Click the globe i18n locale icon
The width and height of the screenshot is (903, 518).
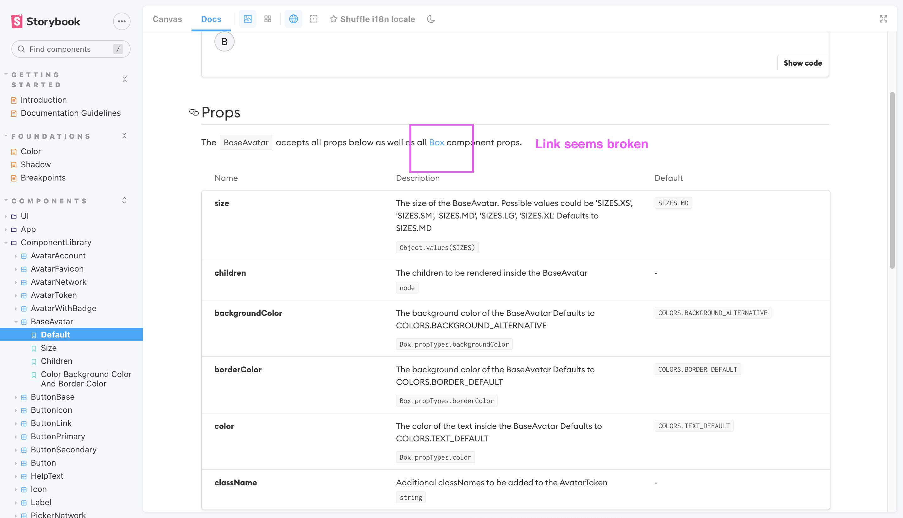pos(293,19)
